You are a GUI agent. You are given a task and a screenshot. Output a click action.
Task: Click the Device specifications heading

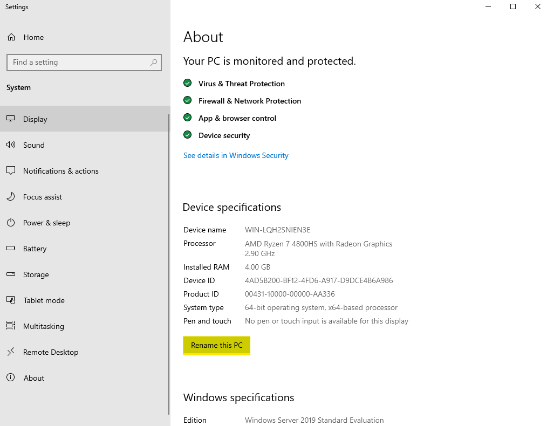[x=231, y=207]
